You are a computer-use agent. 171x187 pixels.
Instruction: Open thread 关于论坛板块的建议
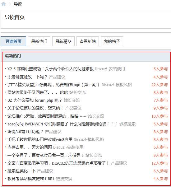[x=35, y=108]
